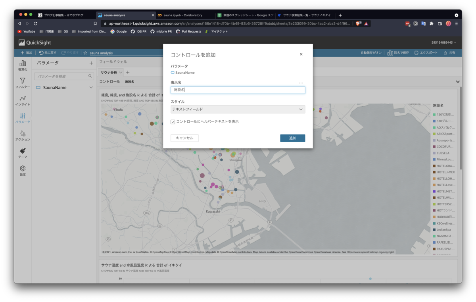
Task: Collapse the controls area with double chevron
Action: (x=458, y=82)
